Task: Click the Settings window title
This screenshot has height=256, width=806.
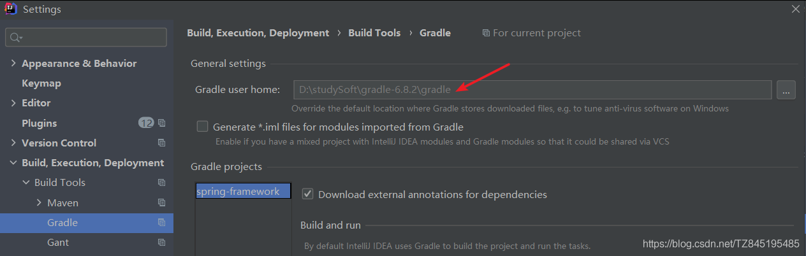Action: (42, 10)
